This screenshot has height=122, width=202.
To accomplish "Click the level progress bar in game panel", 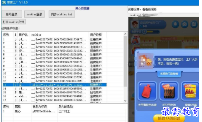I will pos(153,31).
